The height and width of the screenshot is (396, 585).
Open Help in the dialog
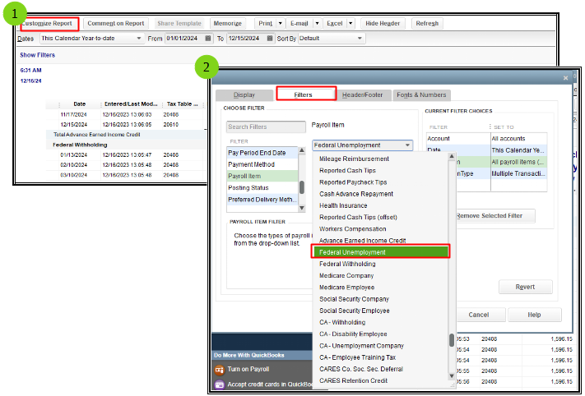click(534, 315)
